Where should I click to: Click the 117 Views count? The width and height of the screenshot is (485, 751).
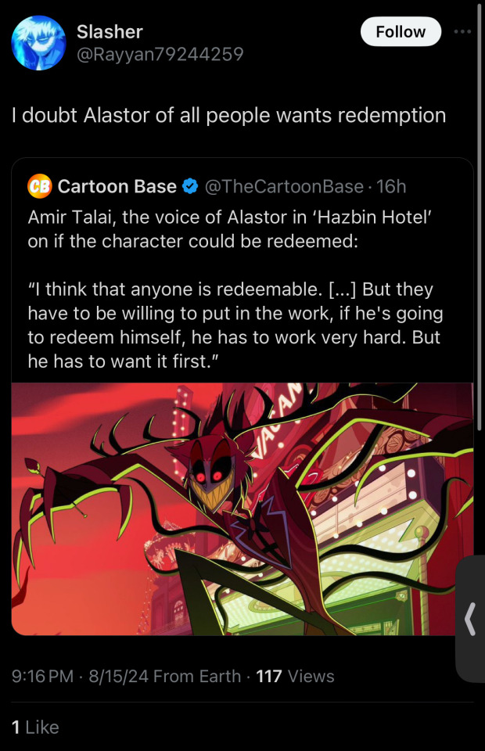click(295, 676)
